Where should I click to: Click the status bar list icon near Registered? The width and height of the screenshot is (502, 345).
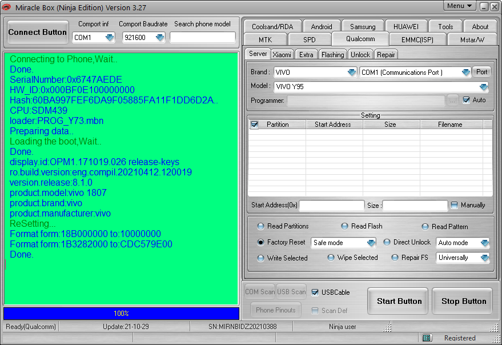[x=427, y=338]
